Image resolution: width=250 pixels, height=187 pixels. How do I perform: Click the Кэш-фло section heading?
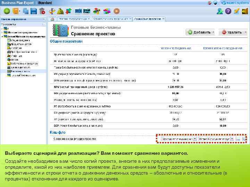[58, 132]
